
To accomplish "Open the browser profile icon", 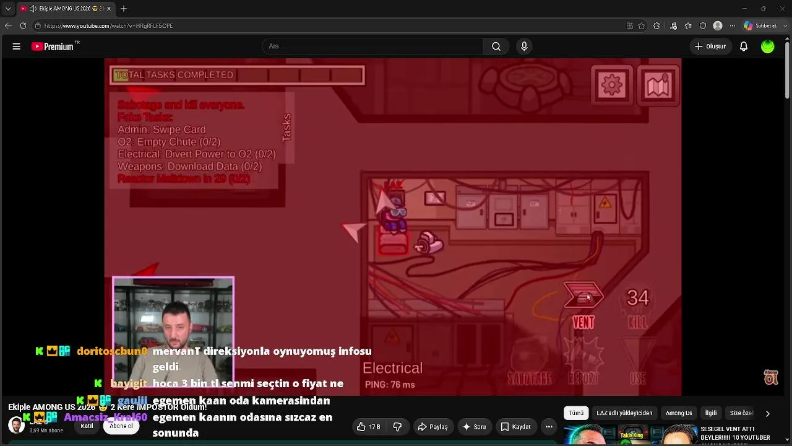I will [718, 26].
